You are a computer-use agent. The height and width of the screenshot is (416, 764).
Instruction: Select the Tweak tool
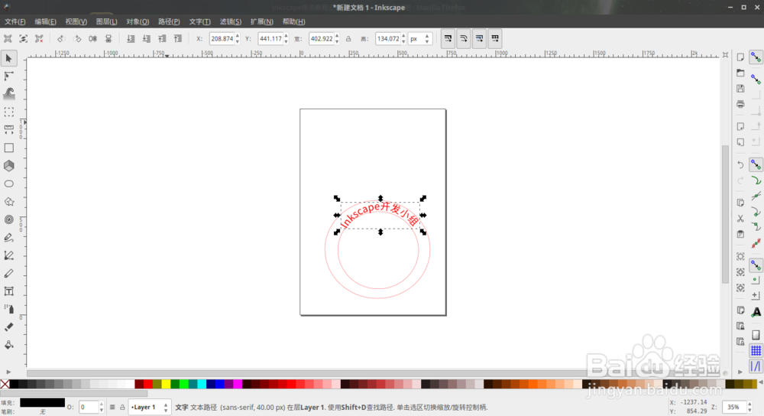(x=8, y=93)
